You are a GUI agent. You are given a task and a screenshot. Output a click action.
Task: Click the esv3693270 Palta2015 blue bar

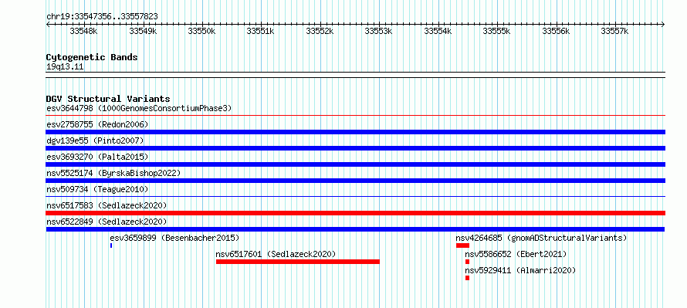(x=355, y=164)
